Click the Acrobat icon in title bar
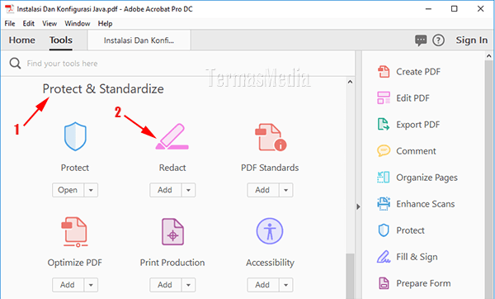Viewport: 495px width, 299px height. [9, 8]
